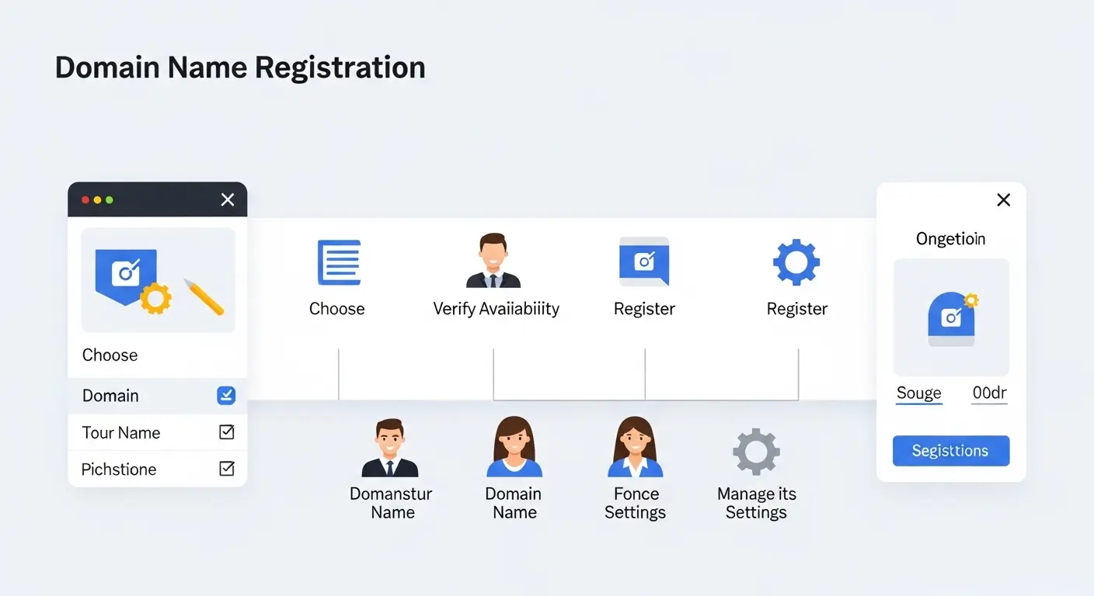Click the blue document icon above Choose
This screenshot has height=596, width=1094.
coord(339,262)
